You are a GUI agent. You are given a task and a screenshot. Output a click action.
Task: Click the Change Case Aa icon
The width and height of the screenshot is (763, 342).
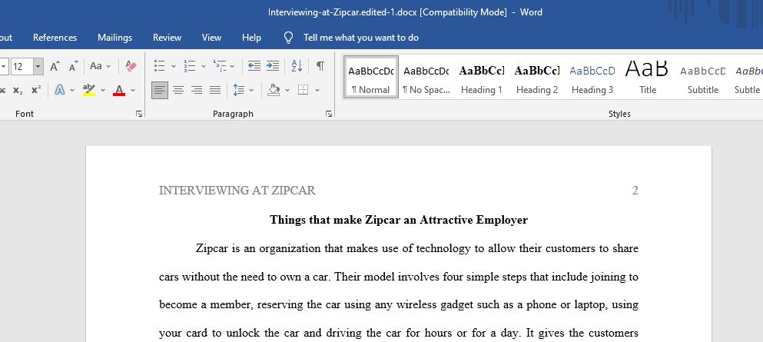click(x=96, y=66)
